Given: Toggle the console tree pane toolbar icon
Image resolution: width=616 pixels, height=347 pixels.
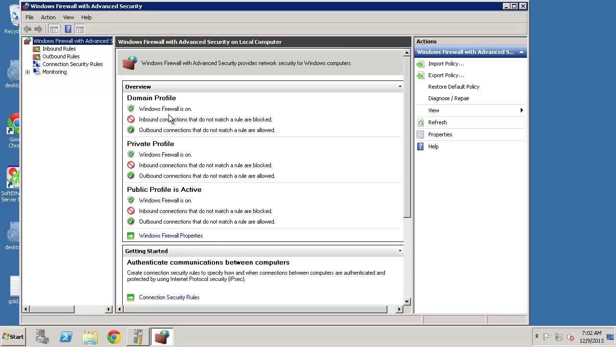Looking at the screenshot, I should tap(54, 29).
